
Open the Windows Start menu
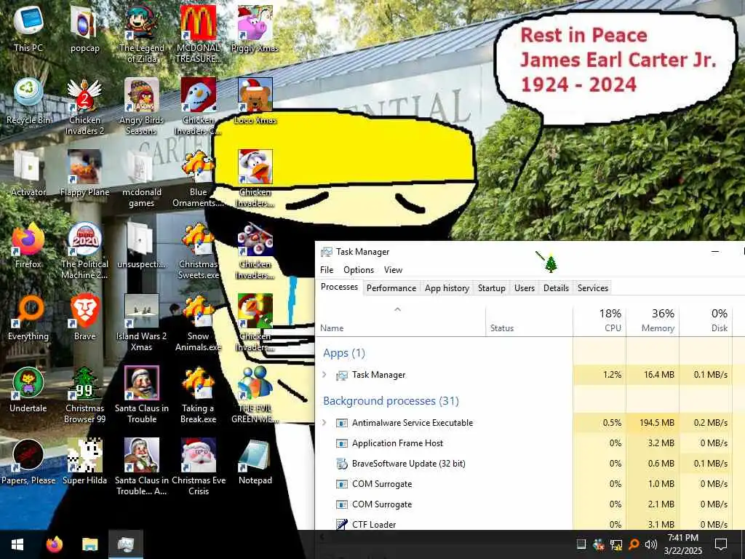[x=17, y=544]
